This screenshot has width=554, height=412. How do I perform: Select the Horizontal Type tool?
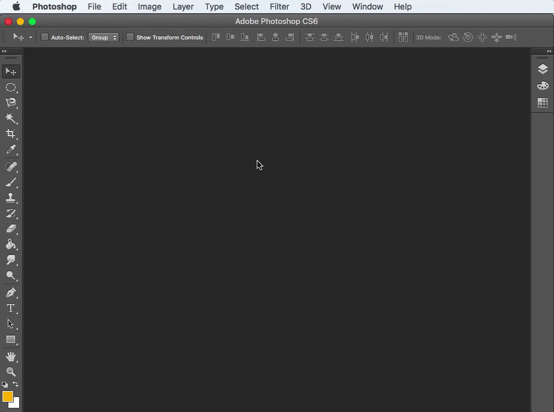(x=11, y=308)
